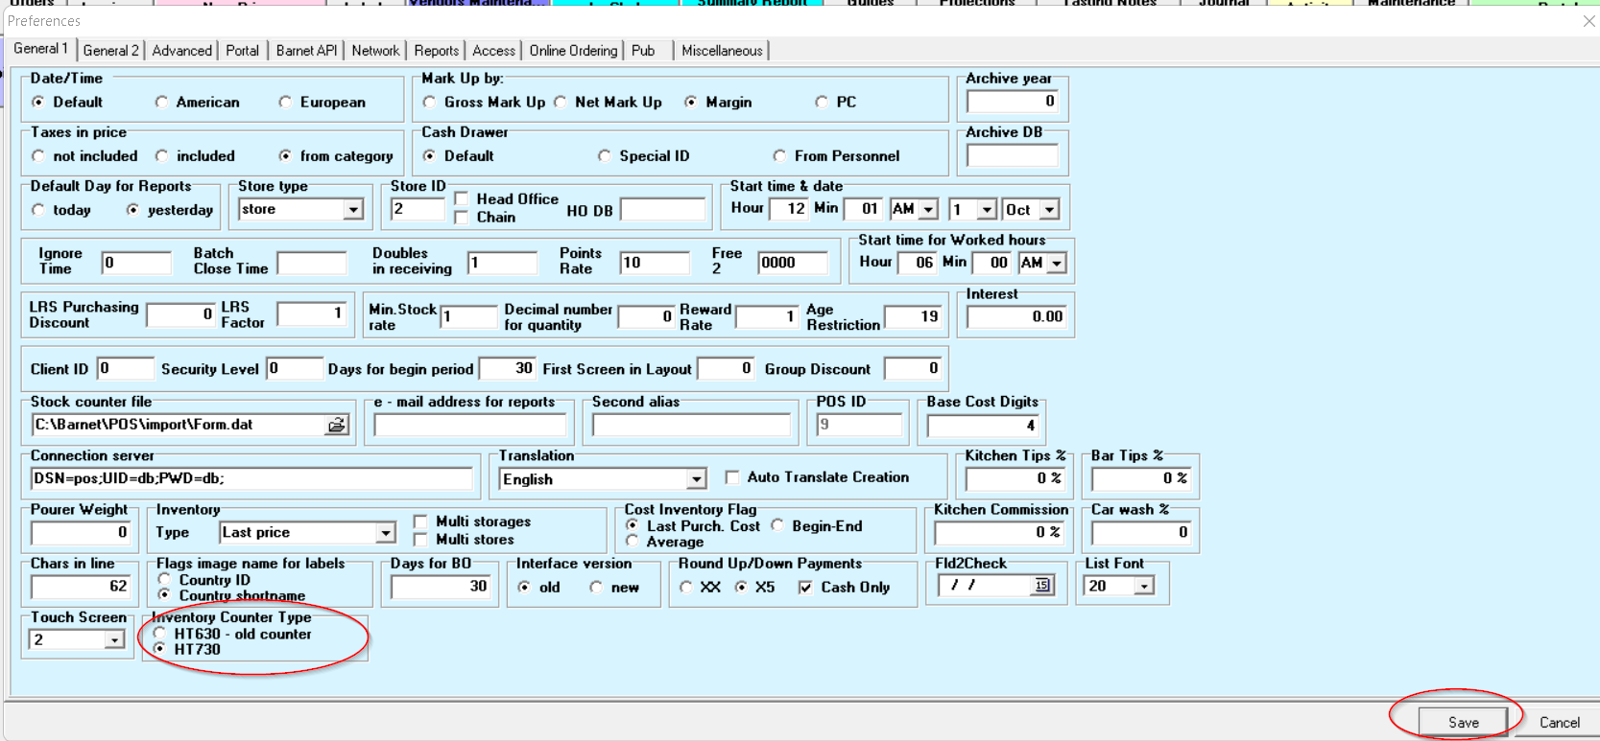The image size is (1600, 741).
Task: Click the Kitchen Tips % field
Action: point(1015,477)
